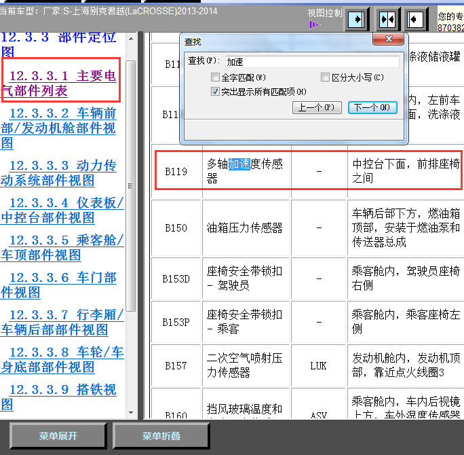Viewport: 464px width, 455px height.
Task: Click the B150 燃油箱顶部 location cell
Action: [406, 227]
